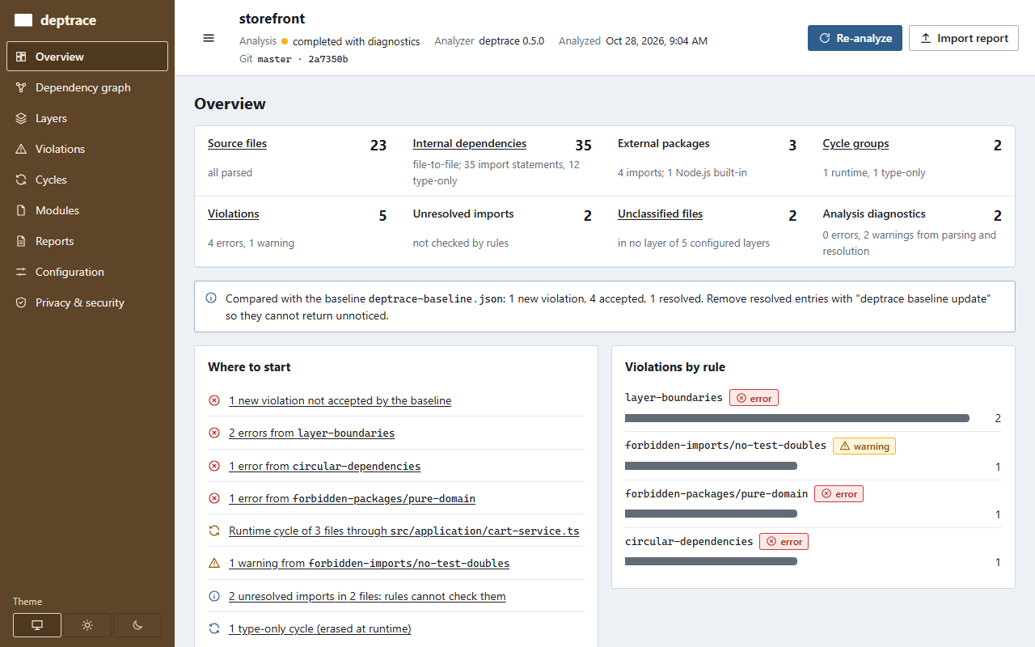The image size is (1035, 647).
Task: Navigate to Cycles page
Action: coord(87,180)
